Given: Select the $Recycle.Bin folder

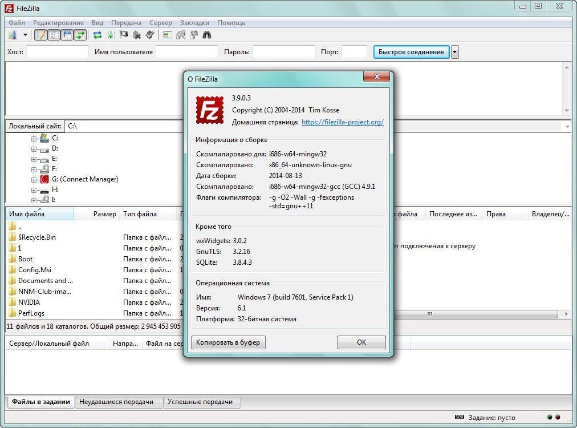Looking at the screenshot, I should click(37, 237).
